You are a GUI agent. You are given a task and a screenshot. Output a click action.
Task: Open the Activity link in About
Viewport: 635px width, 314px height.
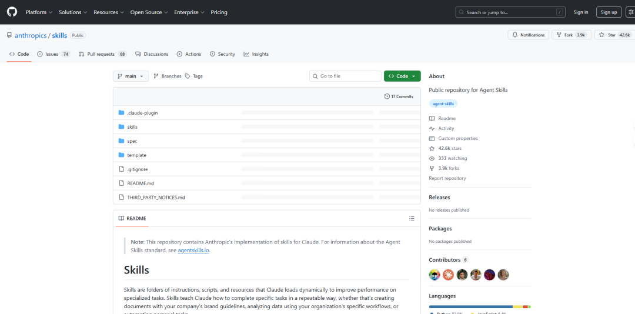click(x=442, y=128)
